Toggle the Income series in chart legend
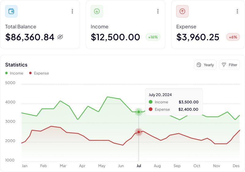Image resolution: width=245 pixels, height=172 pixels. pos(14,73)
